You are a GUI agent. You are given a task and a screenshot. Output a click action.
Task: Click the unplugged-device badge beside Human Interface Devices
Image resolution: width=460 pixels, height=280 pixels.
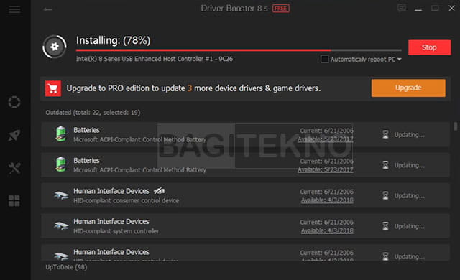pos(160,191)
